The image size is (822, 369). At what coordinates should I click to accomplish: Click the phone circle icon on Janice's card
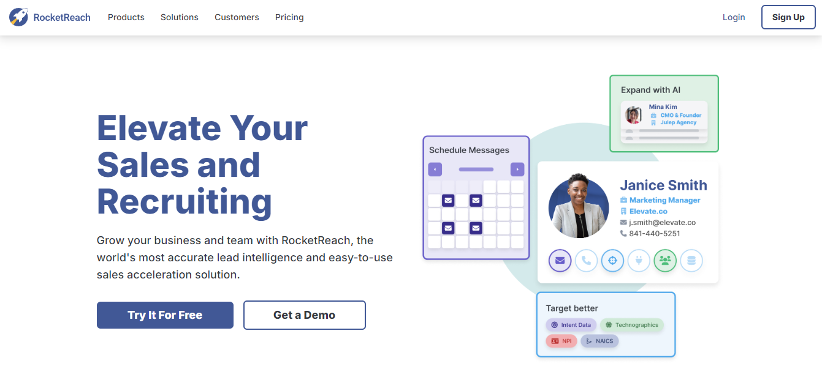pyautogui.click(x=586, y=261)
